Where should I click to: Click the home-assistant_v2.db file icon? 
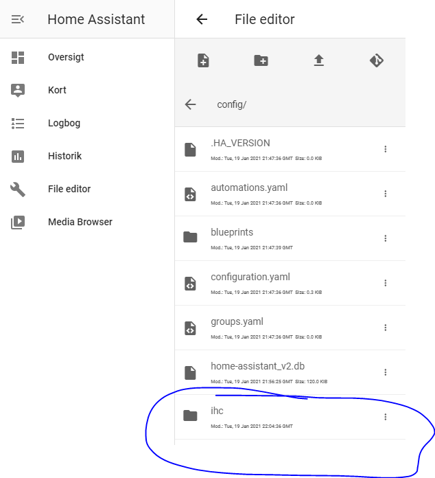click(190, 372)
